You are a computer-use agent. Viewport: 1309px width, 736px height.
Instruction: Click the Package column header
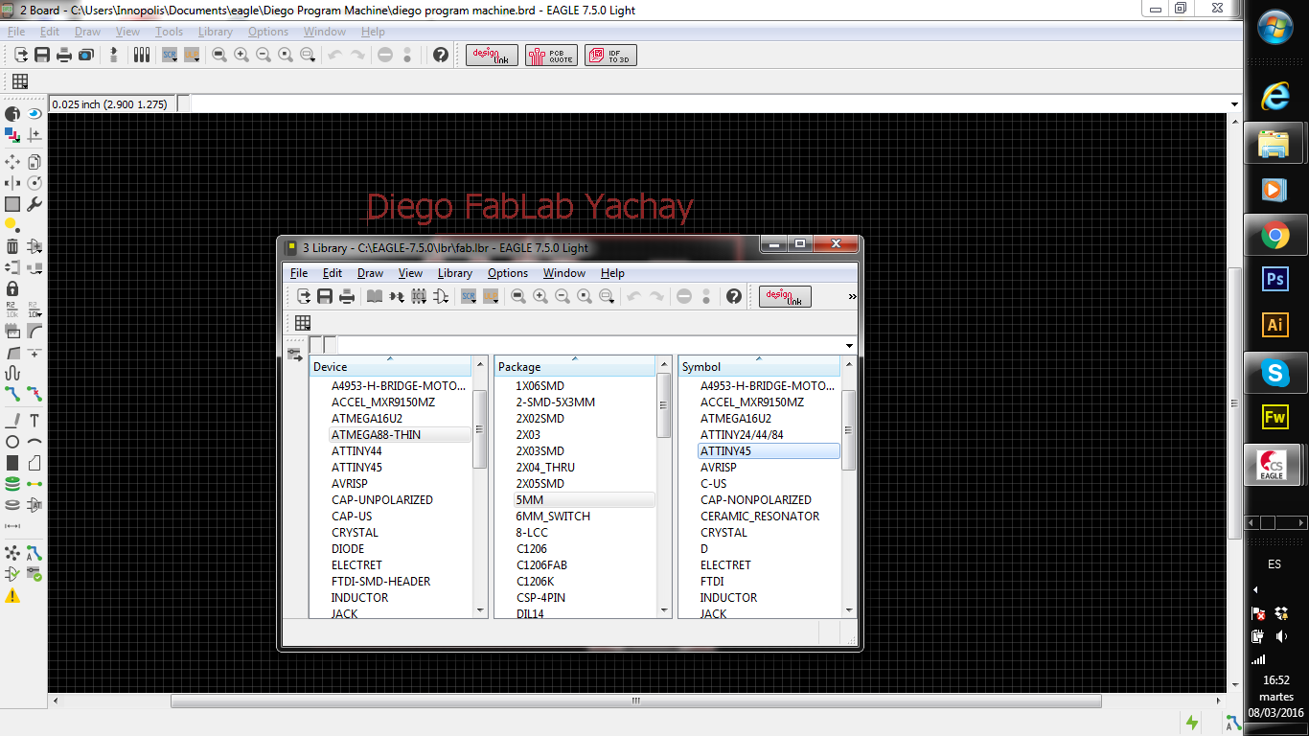tap(575, 366)
